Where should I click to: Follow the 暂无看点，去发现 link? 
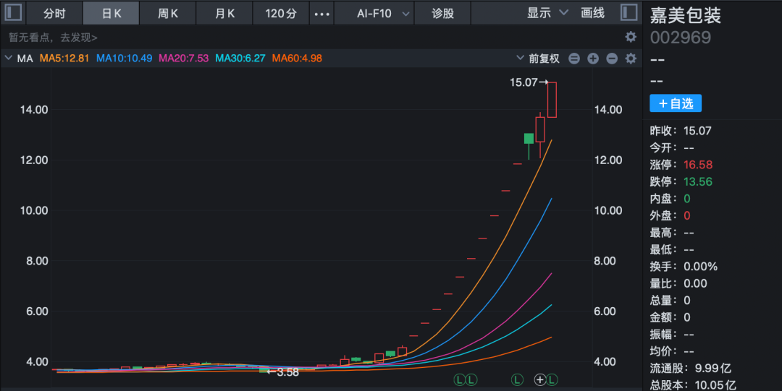53,38
